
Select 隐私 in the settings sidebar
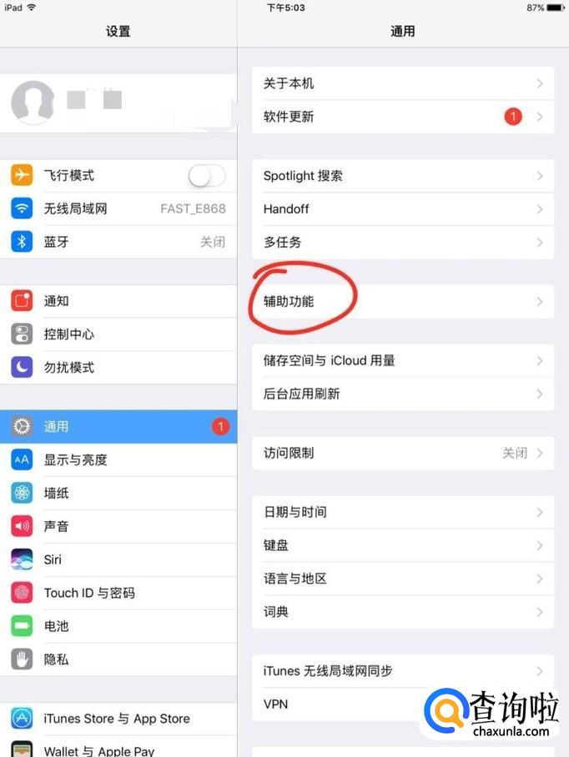(x=118, y=659)
